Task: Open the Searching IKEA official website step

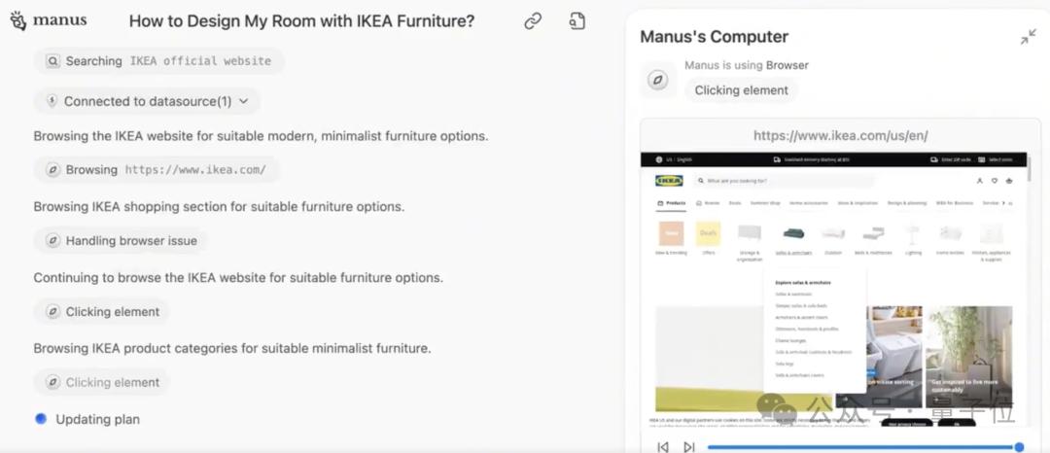Action: [x=158, y=61]
